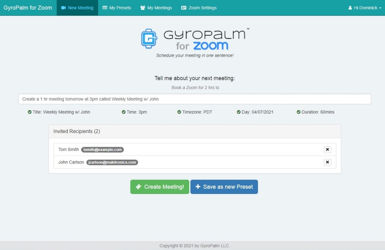This screenshot has height=250, width=385.
Task: Open the My Presets tab
Action: pos(117,8)
